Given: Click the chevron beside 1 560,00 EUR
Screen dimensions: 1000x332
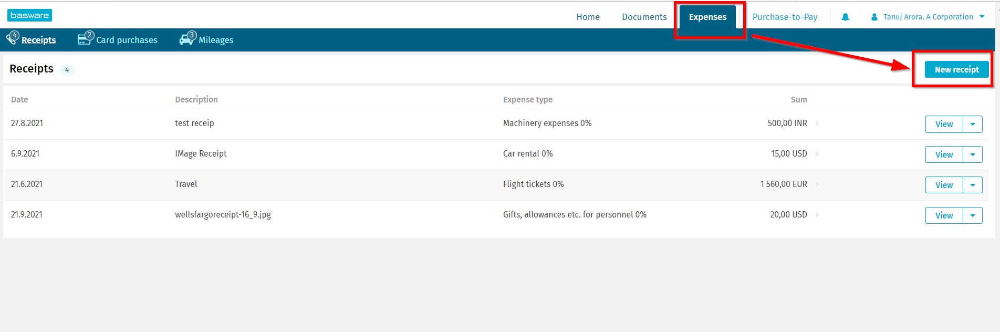Looking at the screenshot, I should click(x=817, y=184).
